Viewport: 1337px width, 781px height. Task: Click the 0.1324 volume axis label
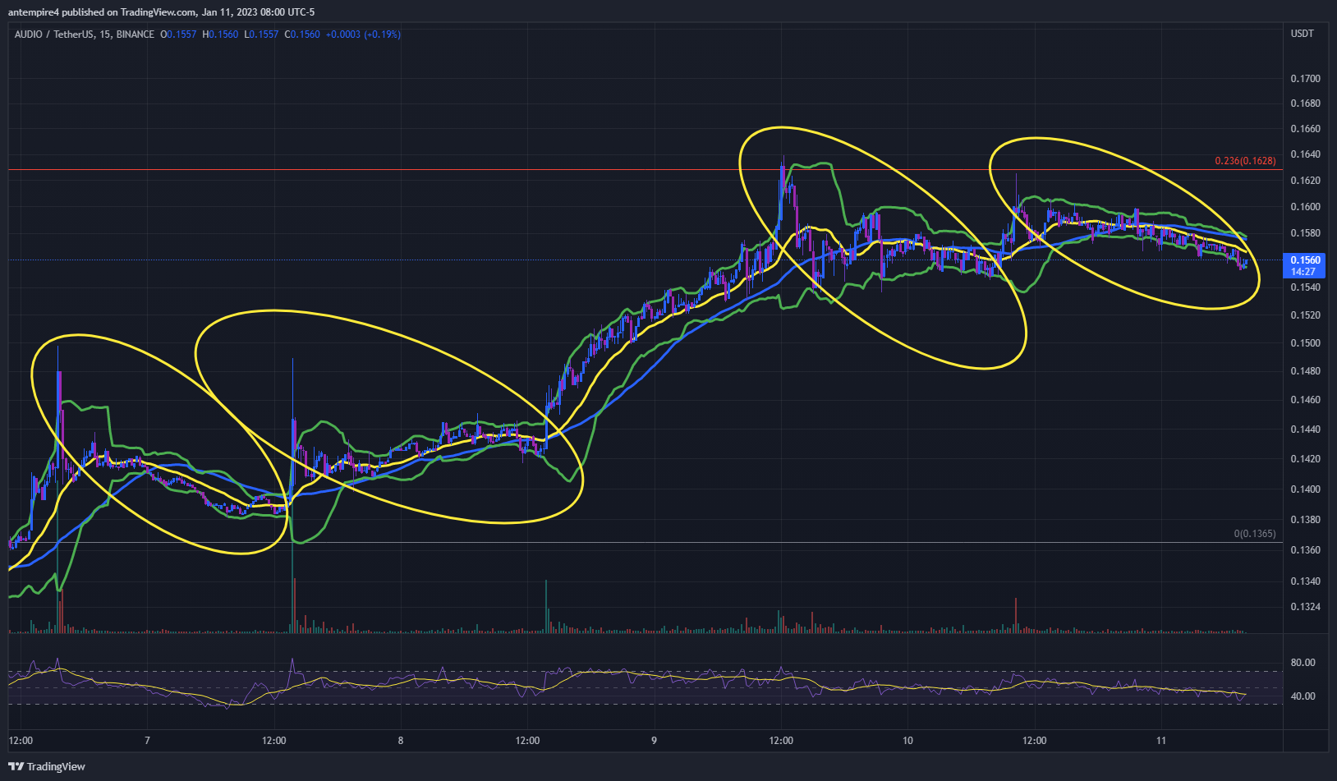1306,607
